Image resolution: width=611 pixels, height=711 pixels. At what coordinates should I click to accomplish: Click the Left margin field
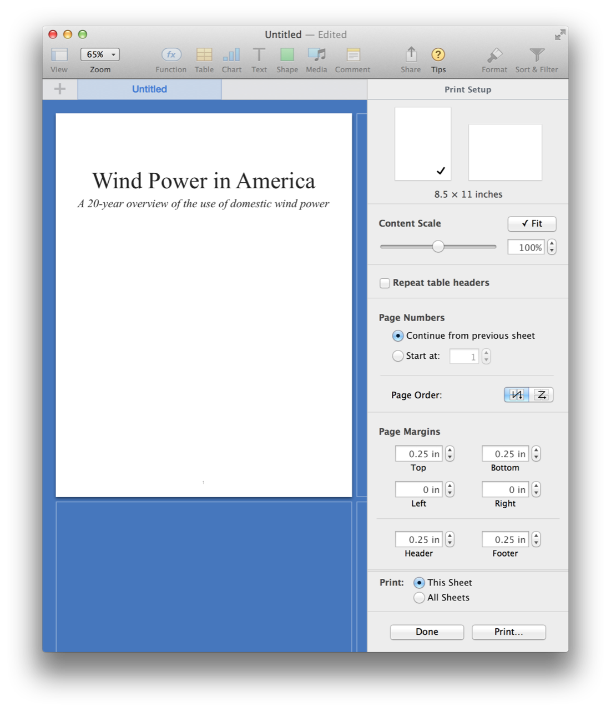[x=419, y=489]
